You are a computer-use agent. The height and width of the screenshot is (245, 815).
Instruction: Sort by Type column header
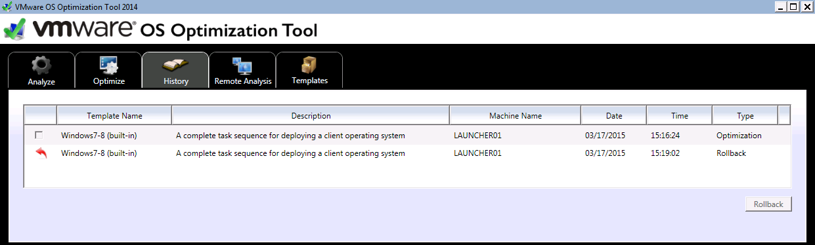point(745,116)
